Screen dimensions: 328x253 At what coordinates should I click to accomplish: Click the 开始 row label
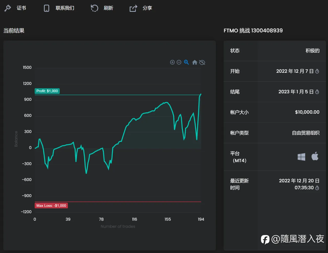coord(235,71)
